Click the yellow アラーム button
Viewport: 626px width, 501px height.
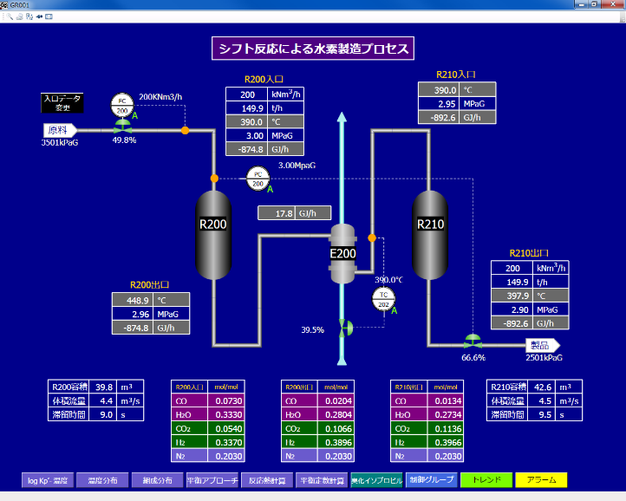click(541, 479)
